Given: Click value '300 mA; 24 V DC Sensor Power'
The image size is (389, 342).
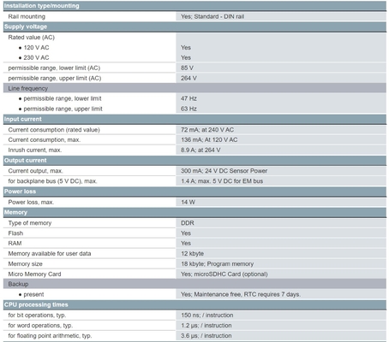Looking at the screenshot, I should click(224, 171).
